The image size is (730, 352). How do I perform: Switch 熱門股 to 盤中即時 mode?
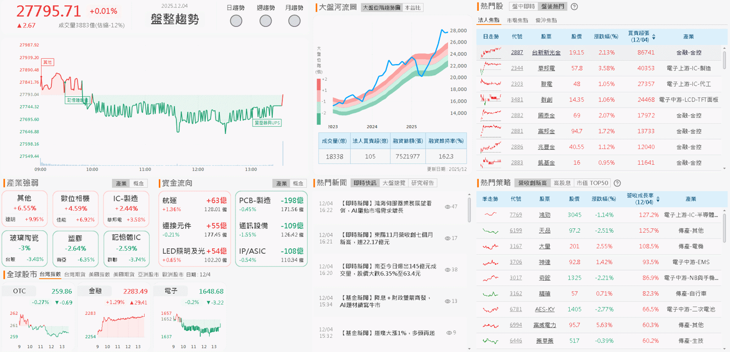click(x=523, y=6)
